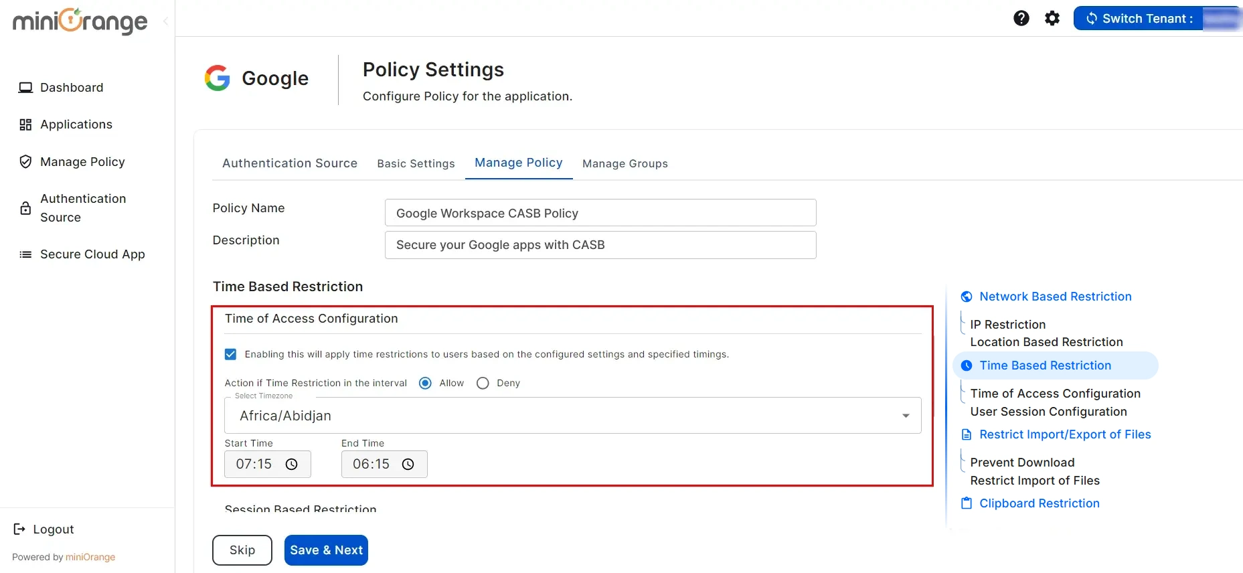Image resolution: width=1243 pixels, height=573 pixels.
Task: Jump to Prevent Download
Action: [1023, 463]
